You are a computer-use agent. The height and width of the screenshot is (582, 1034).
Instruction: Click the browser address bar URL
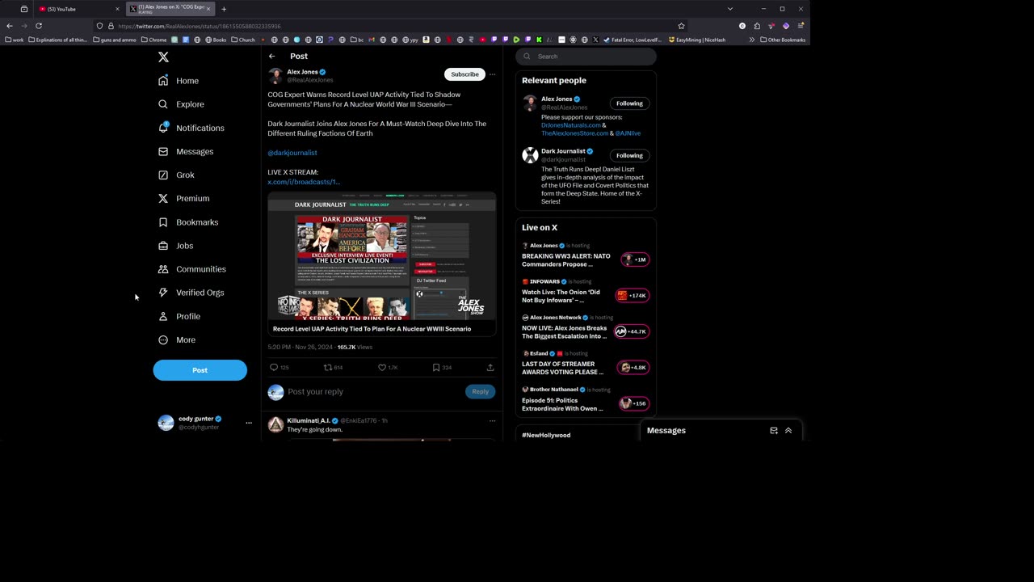pyautogui.click(x=200, y=26)
